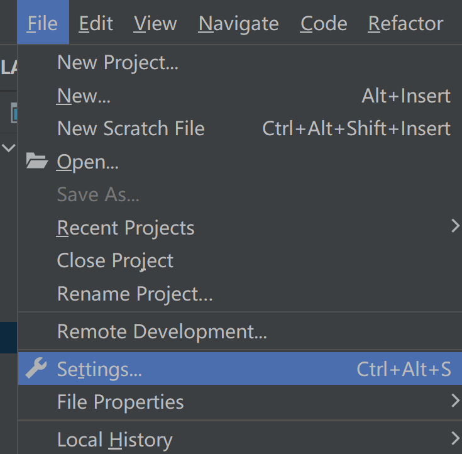Viewport: 462px width, 454px height.
Task: Open the Refactor menu
Action: pos(405,23)
